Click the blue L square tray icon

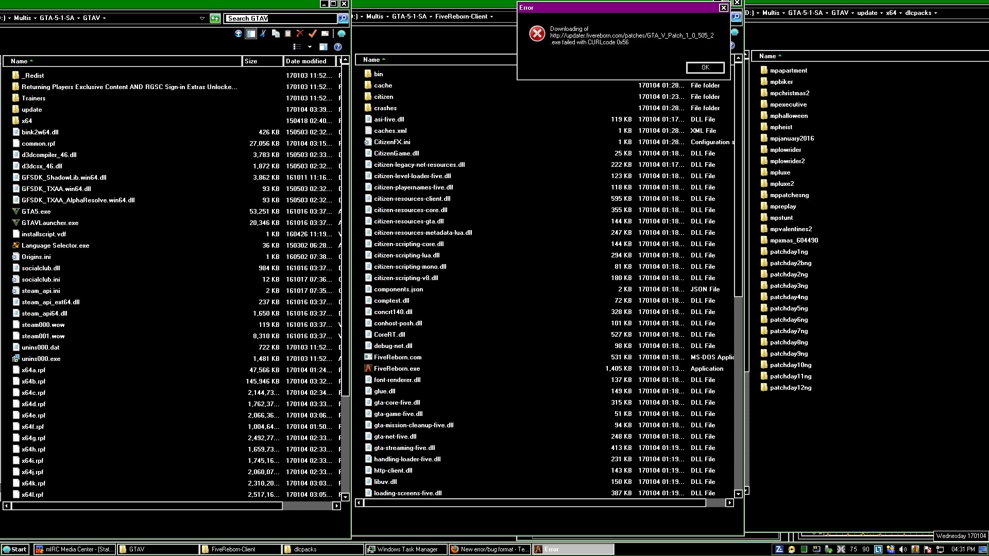[x=878, y=549]
